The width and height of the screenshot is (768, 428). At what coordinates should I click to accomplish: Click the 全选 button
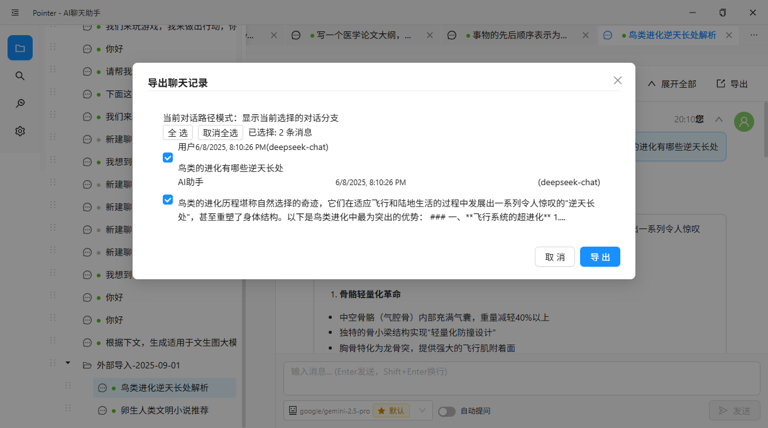pos(178,132)
